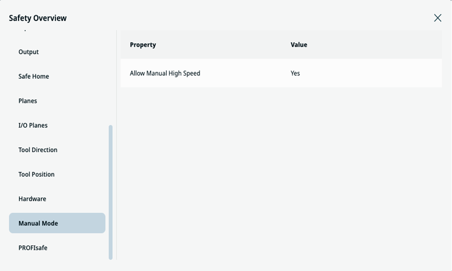
Task: Open the PROFIsafe section
Action: 33,248
